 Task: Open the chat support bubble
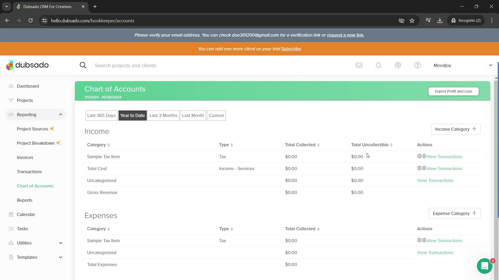point(484,266)
